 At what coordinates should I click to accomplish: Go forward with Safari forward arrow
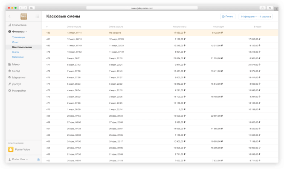coord(25,8)
